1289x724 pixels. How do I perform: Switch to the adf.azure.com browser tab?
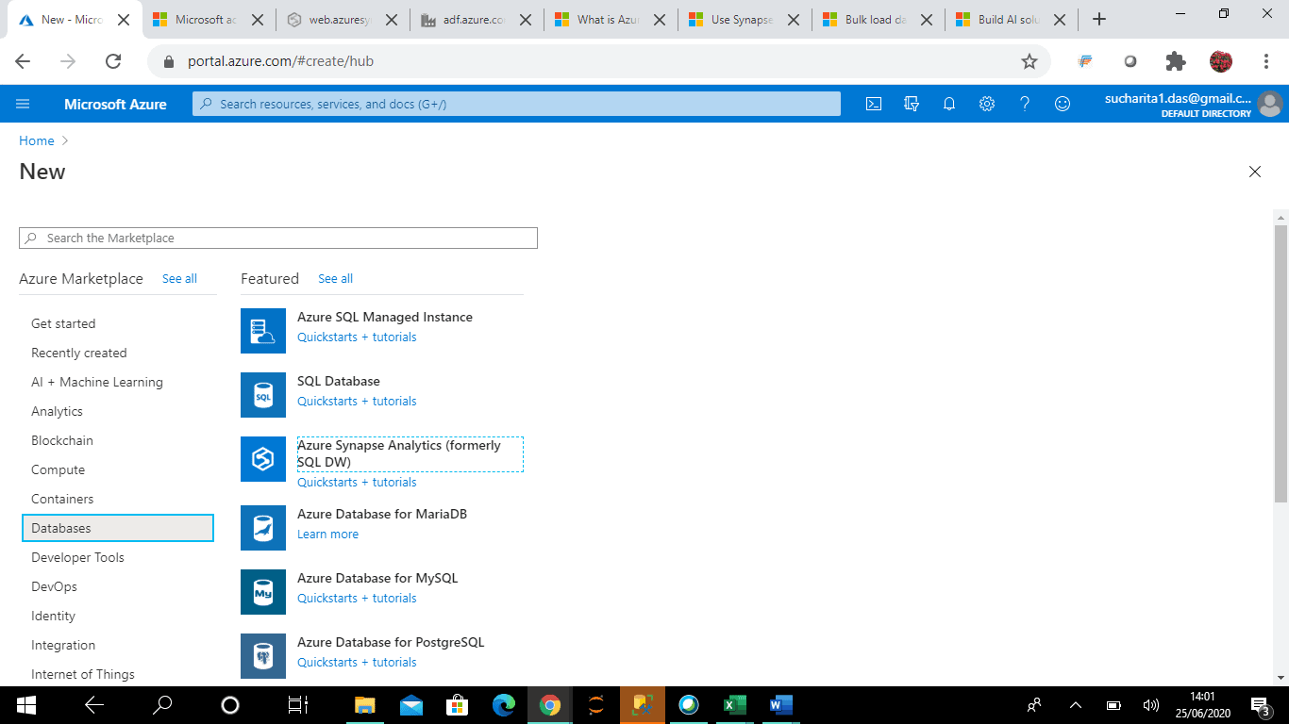(477, 19)
